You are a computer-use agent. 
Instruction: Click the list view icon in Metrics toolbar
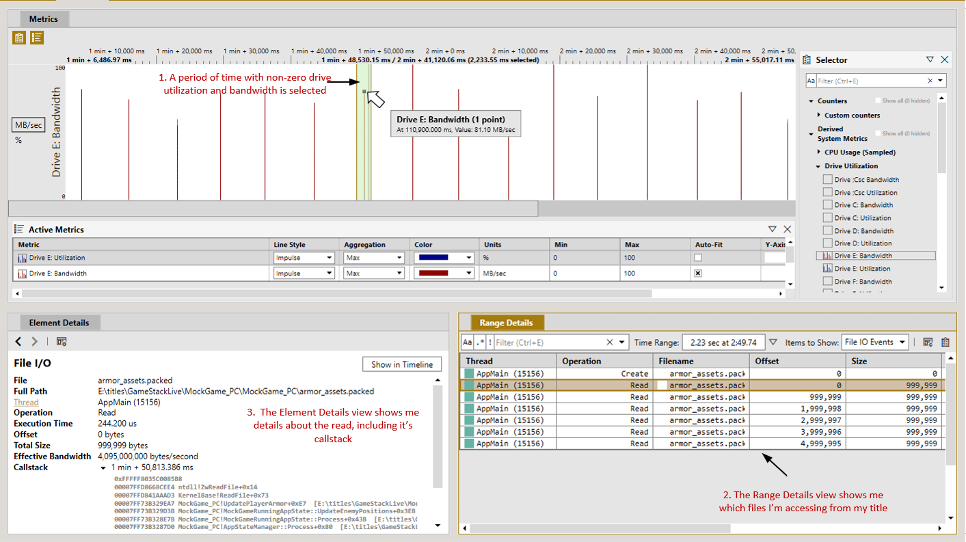37,38
